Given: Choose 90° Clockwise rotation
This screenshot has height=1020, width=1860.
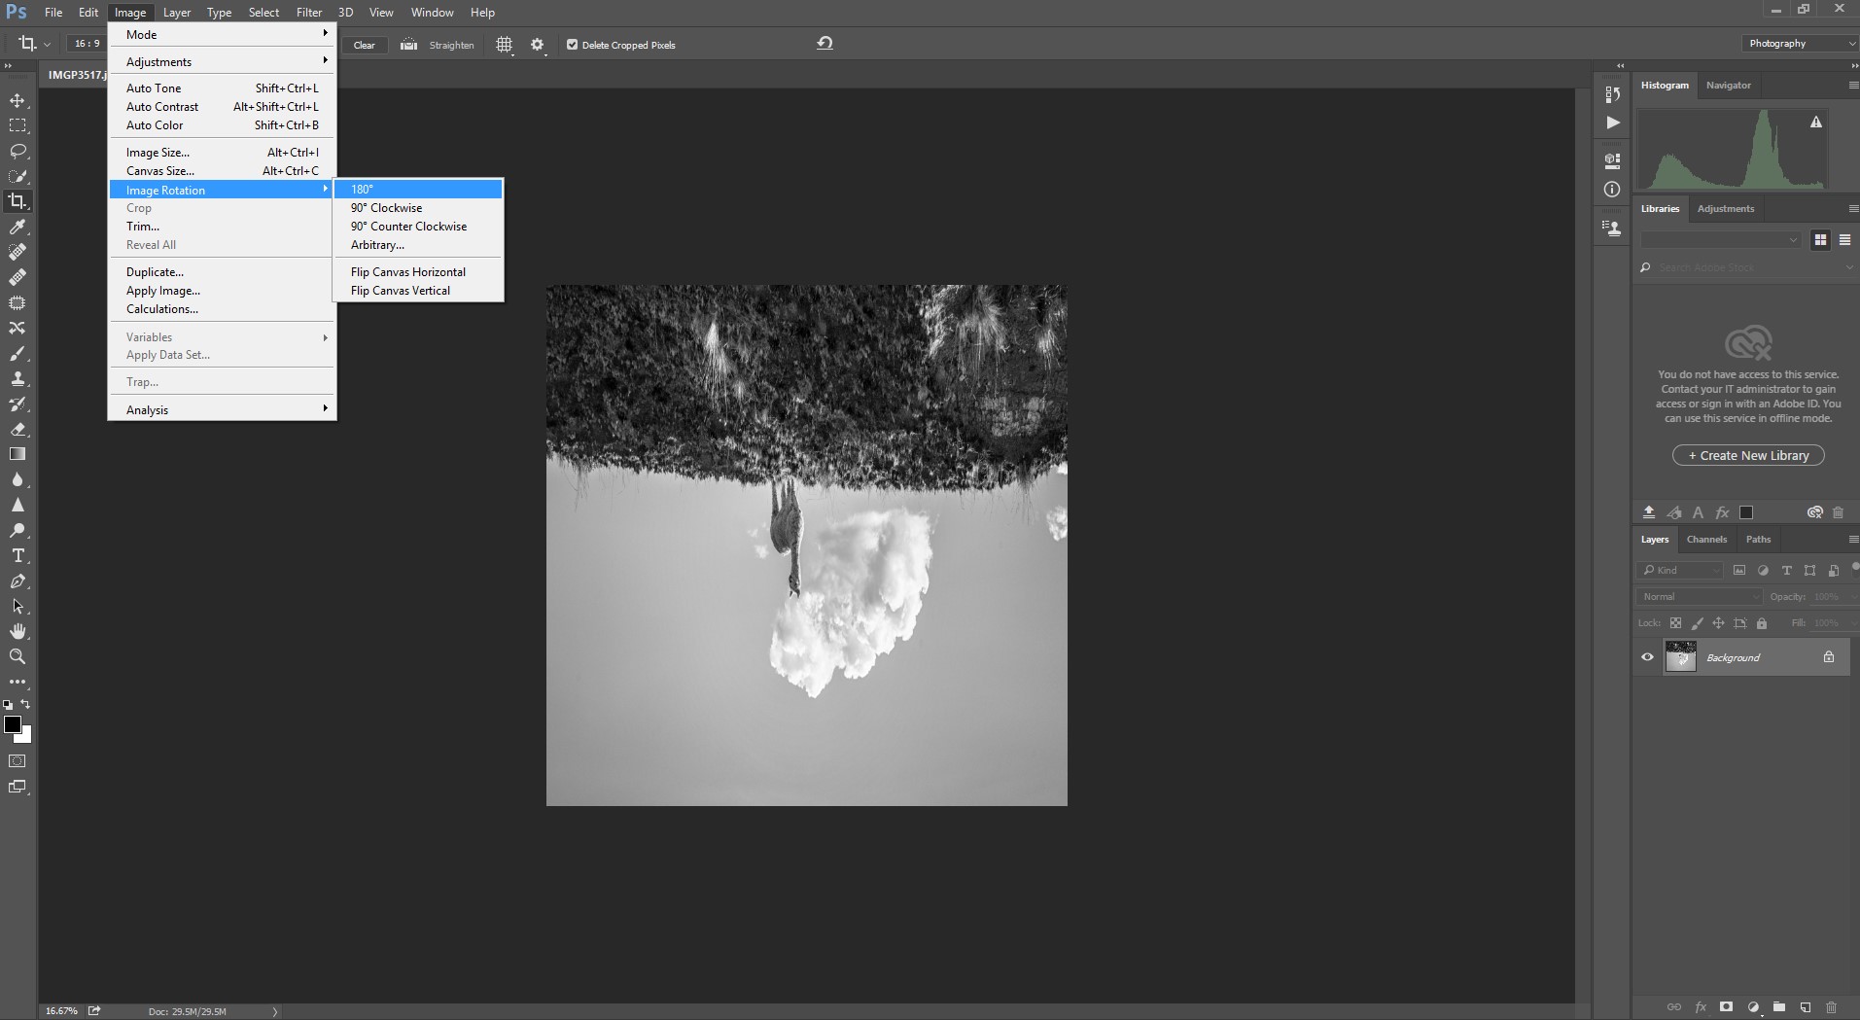Looking at the screenshot, I should 387,208.
